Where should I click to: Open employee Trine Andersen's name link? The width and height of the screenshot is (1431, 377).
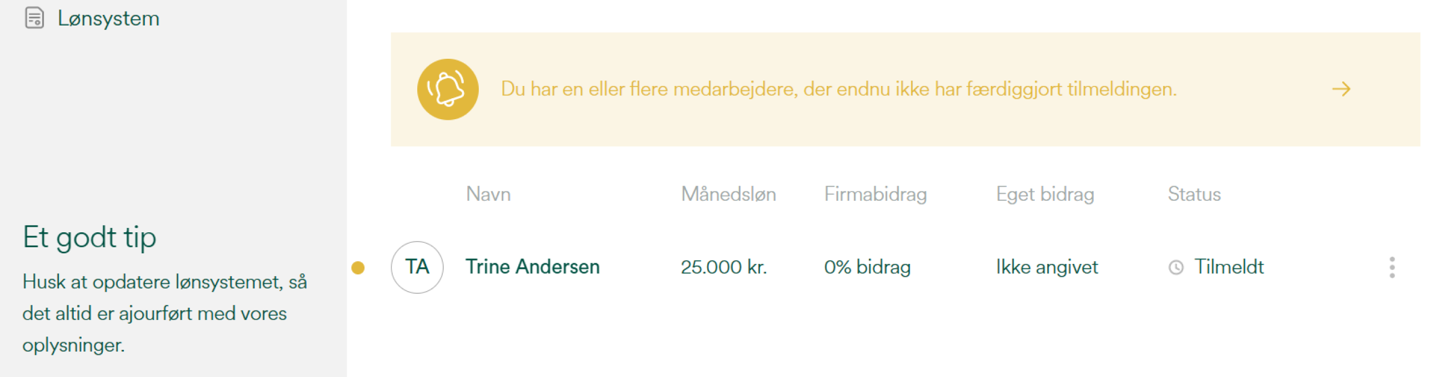point(532,267)
